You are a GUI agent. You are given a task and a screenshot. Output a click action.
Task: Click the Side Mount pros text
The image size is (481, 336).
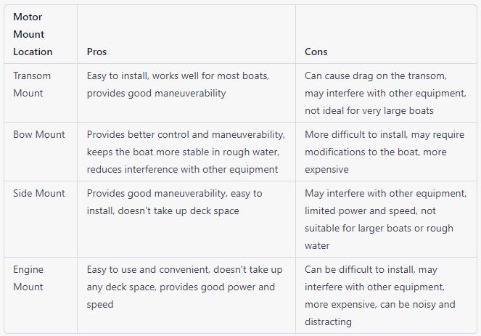point(174,202)
